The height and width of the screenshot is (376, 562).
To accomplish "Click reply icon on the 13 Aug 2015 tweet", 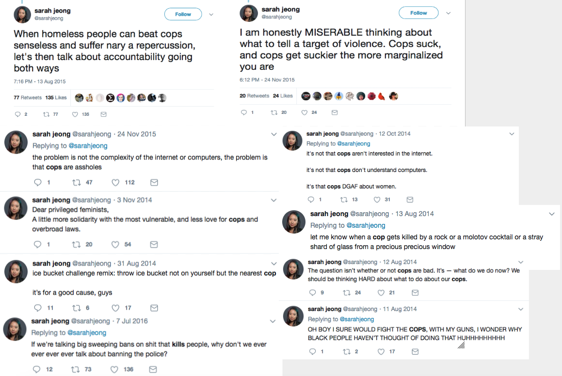I will (x=18, y=114).
